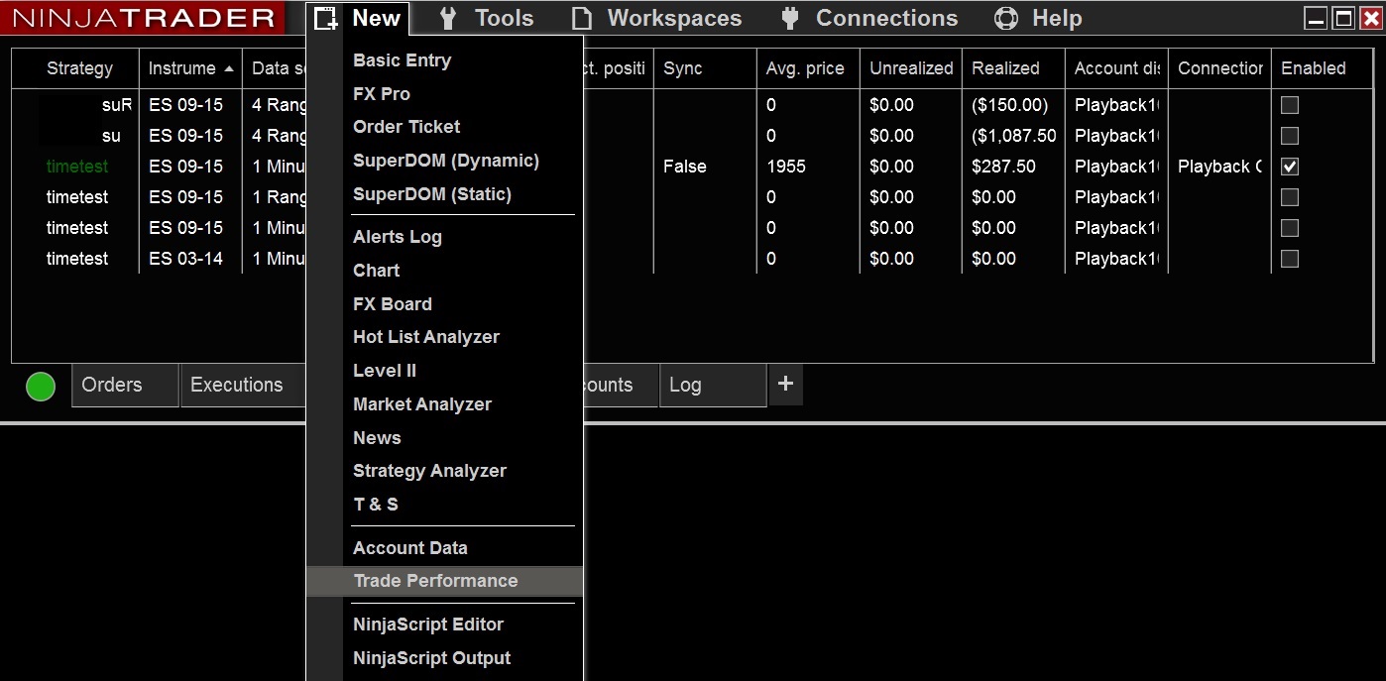The width and height of the screenshot is (1386, 681).
Task: Sort by Realized column header
Action: click(x=1013, y=68)
